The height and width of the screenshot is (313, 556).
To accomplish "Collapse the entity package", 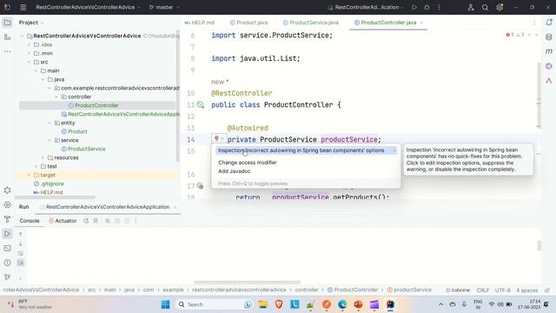I will point(50,123).
